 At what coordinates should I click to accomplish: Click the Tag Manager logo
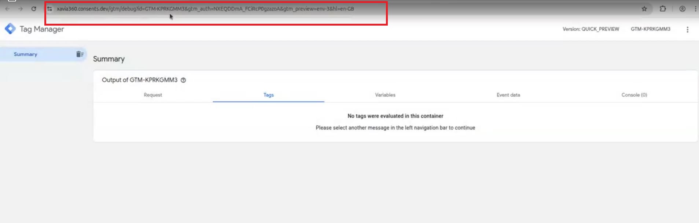pyautogui.click(x=10, y=29)
